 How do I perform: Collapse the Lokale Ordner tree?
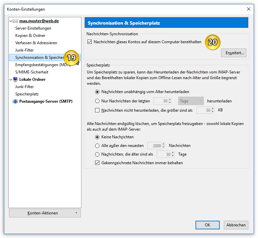tap(11, 79)
